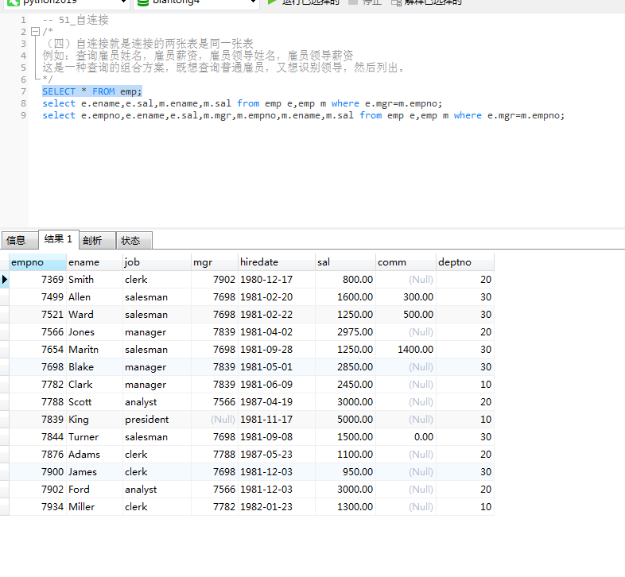Click the line 8 self-join select statement

243,103
